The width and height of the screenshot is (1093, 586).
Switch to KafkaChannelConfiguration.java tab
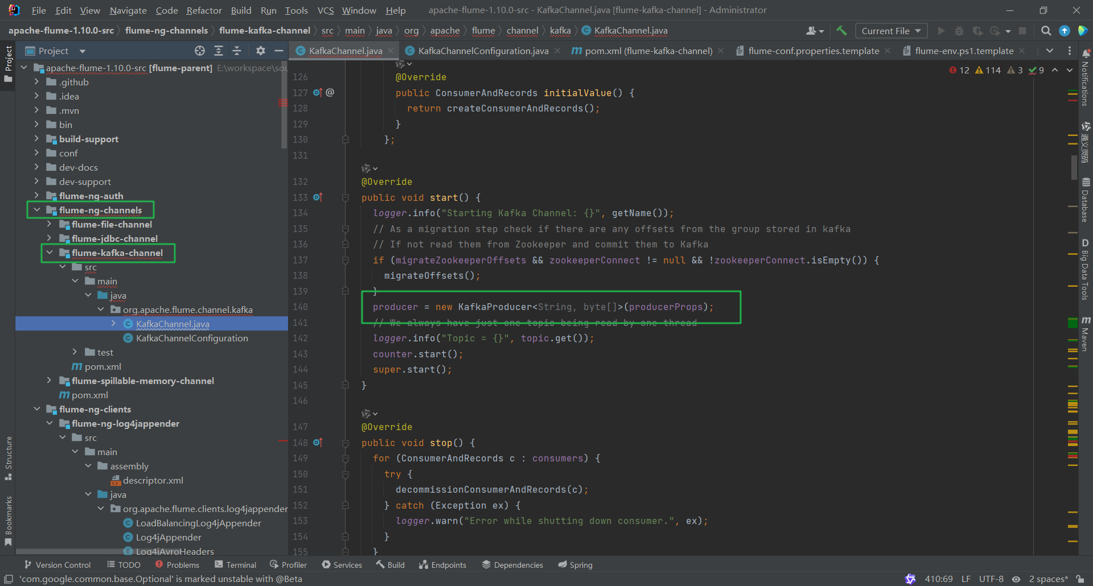point(483,51)
